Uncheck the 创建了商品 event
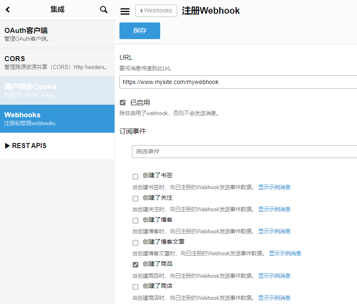This screenshot has height=304, width=357. [x=135, y=264]
